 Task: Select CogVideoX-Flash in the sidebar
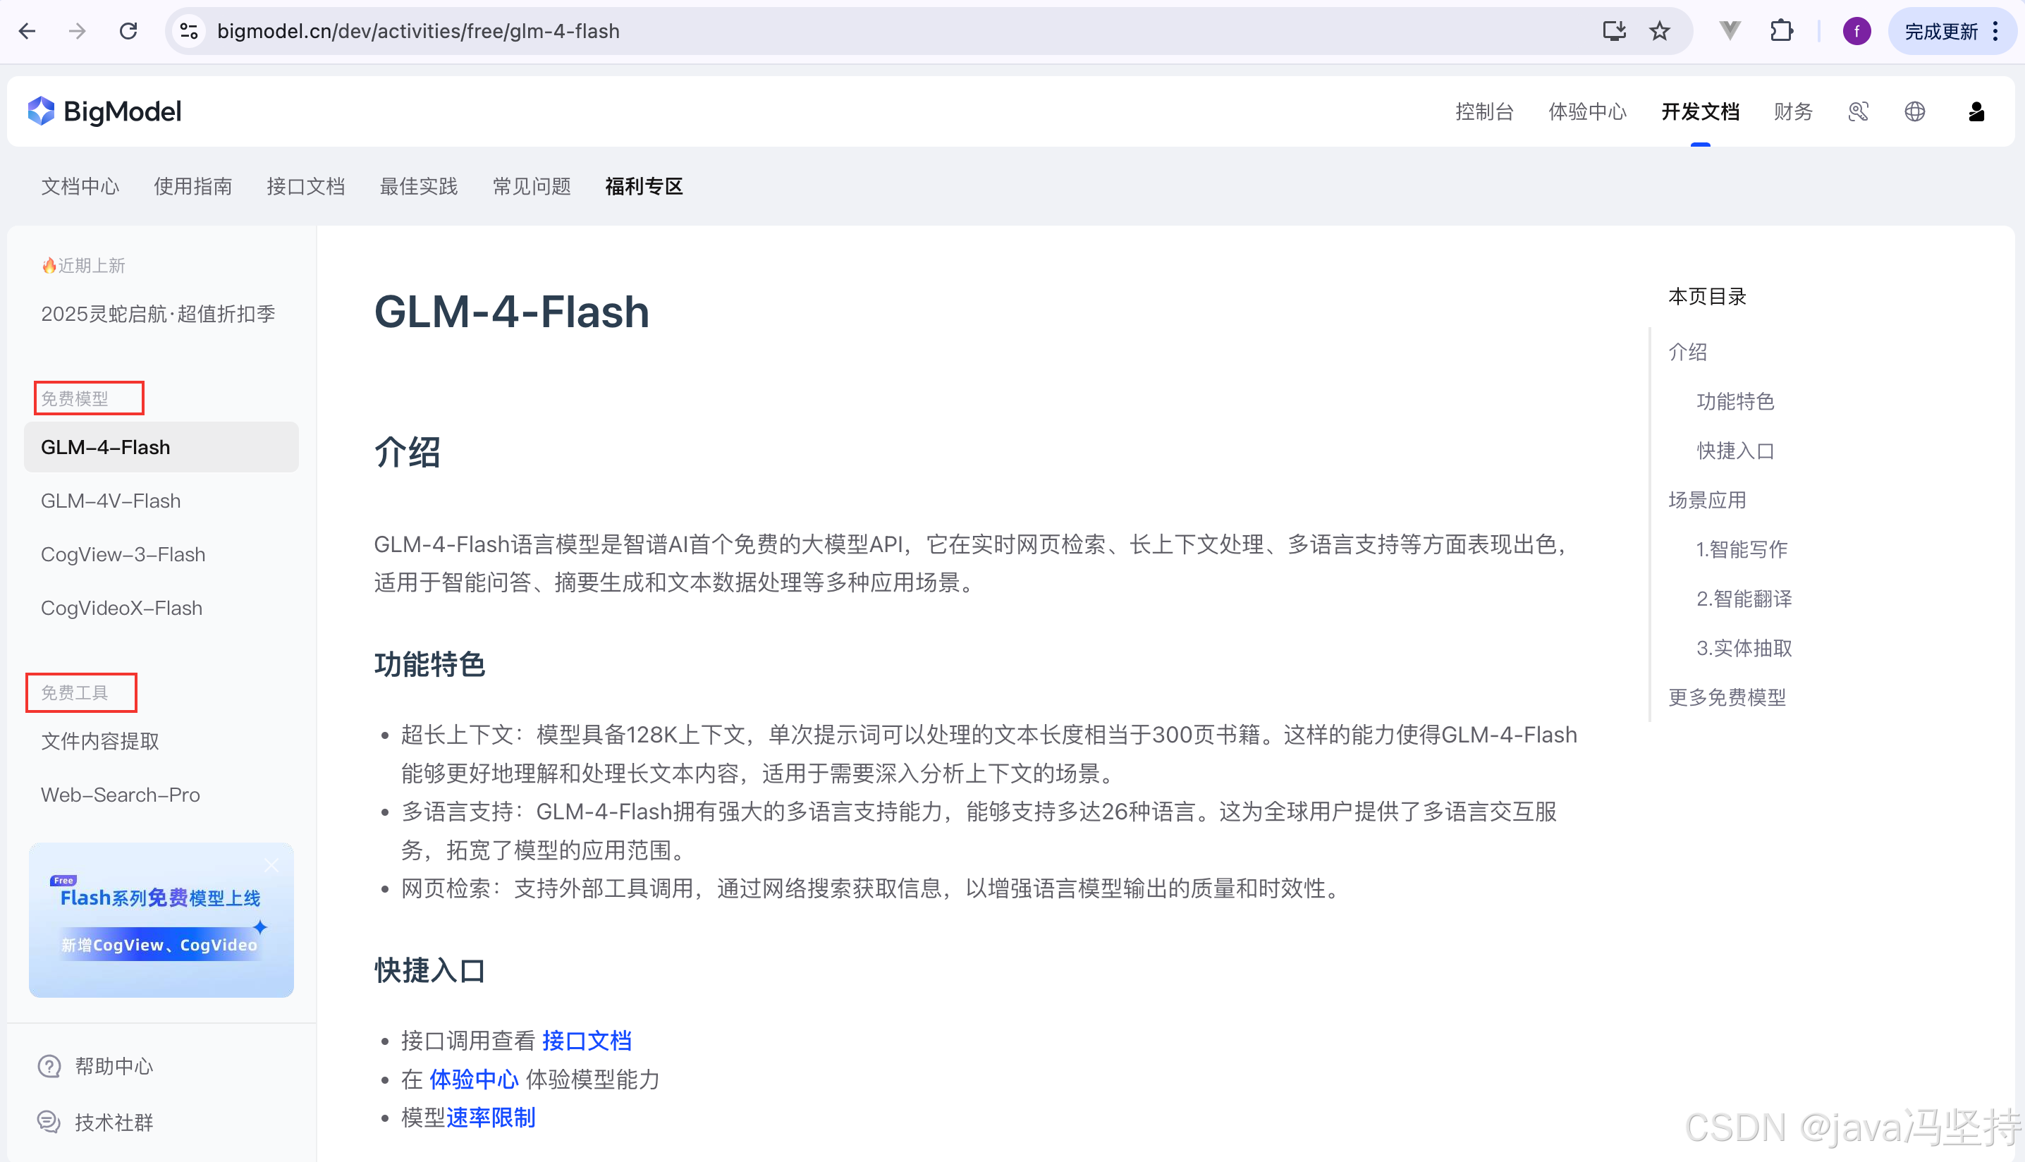pyautogui.click(x=121, y=607)
